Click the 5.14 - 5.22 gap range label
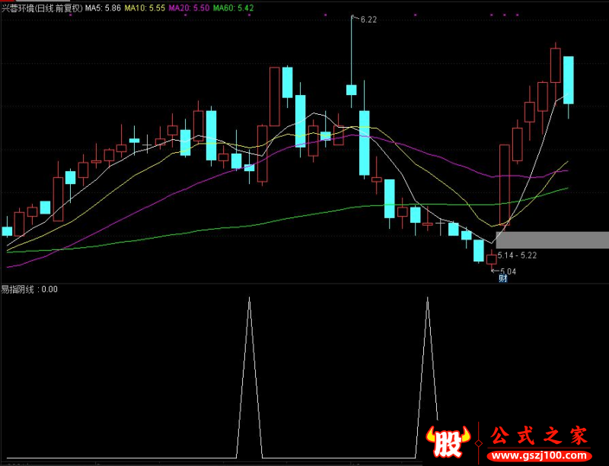 (517, 255)
